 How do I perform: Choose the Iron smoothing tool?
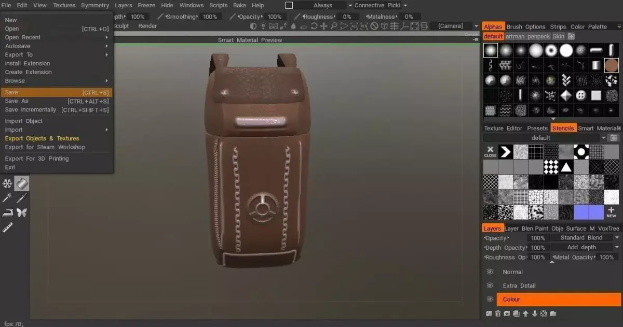point(7,212)
